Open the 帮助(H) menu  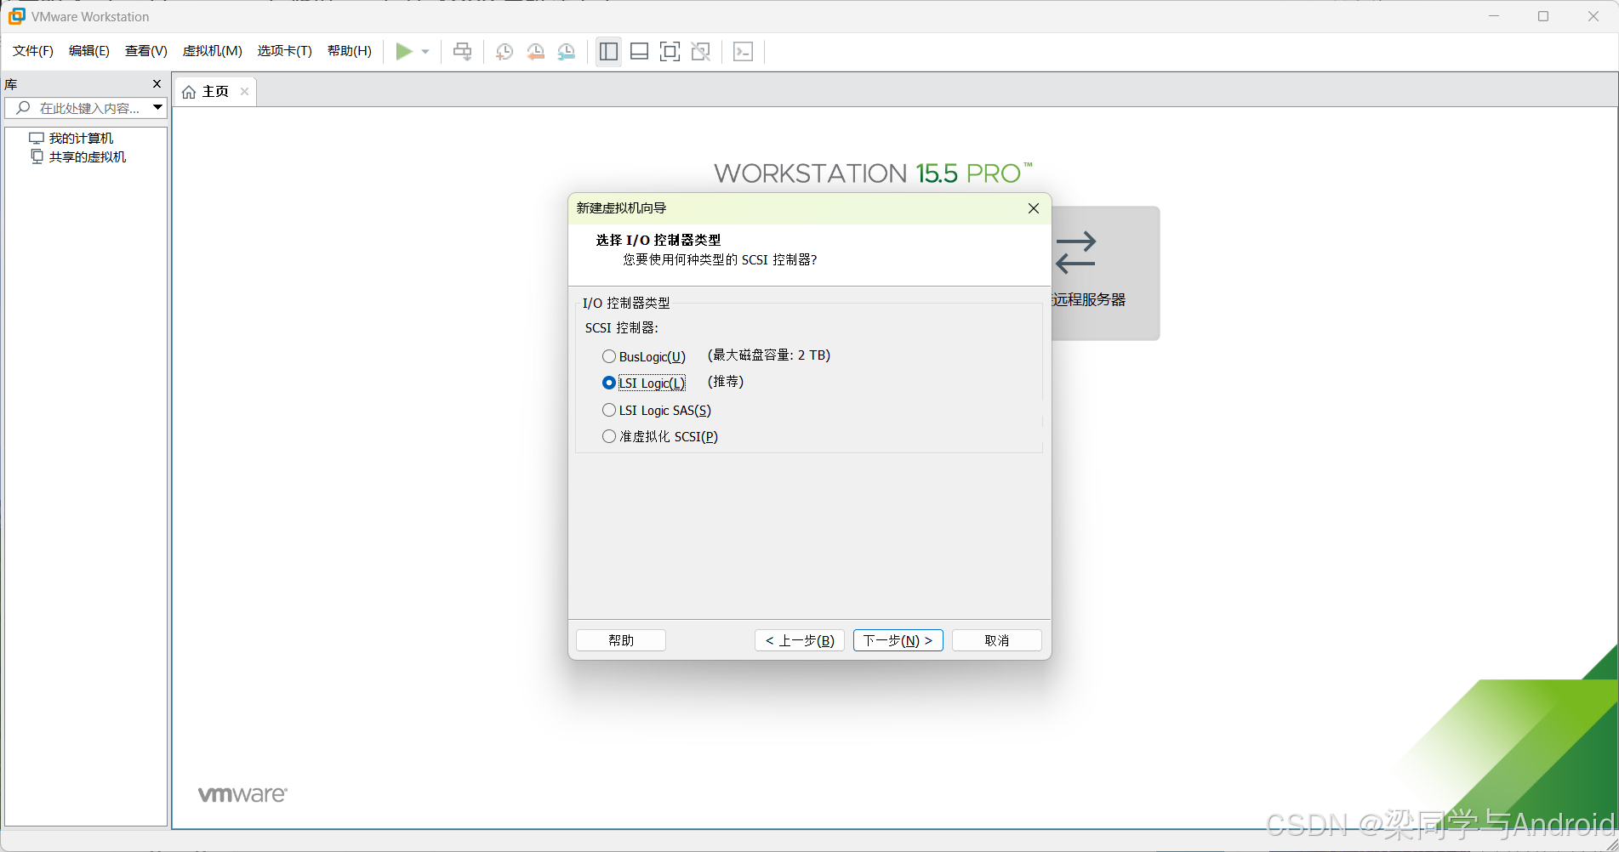coord(350,51)
